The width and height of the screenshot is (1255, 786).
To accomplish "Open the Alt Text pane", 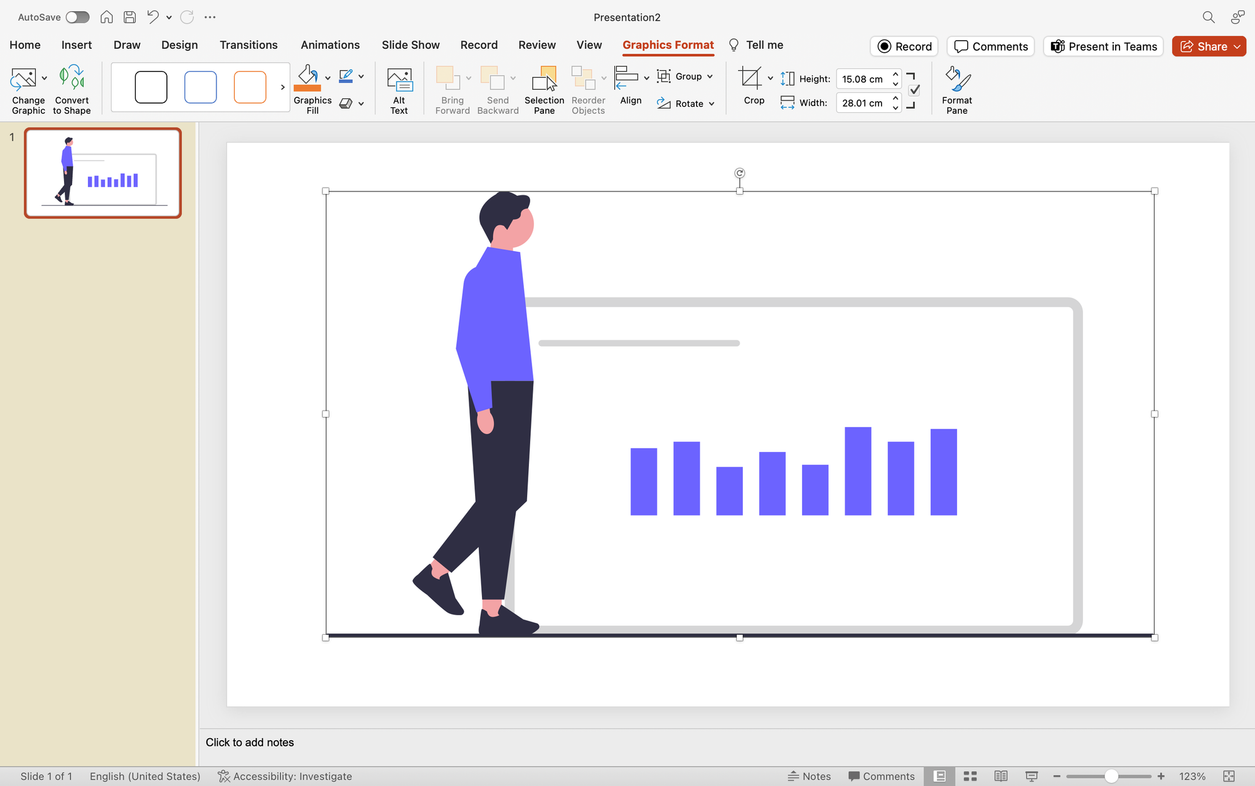I will pos(398,89).
